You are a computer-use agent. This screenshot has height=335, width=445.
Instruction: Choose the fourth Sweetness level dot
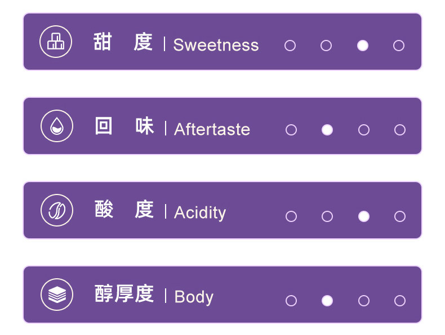pyautogui.click(x=399, y=46)
